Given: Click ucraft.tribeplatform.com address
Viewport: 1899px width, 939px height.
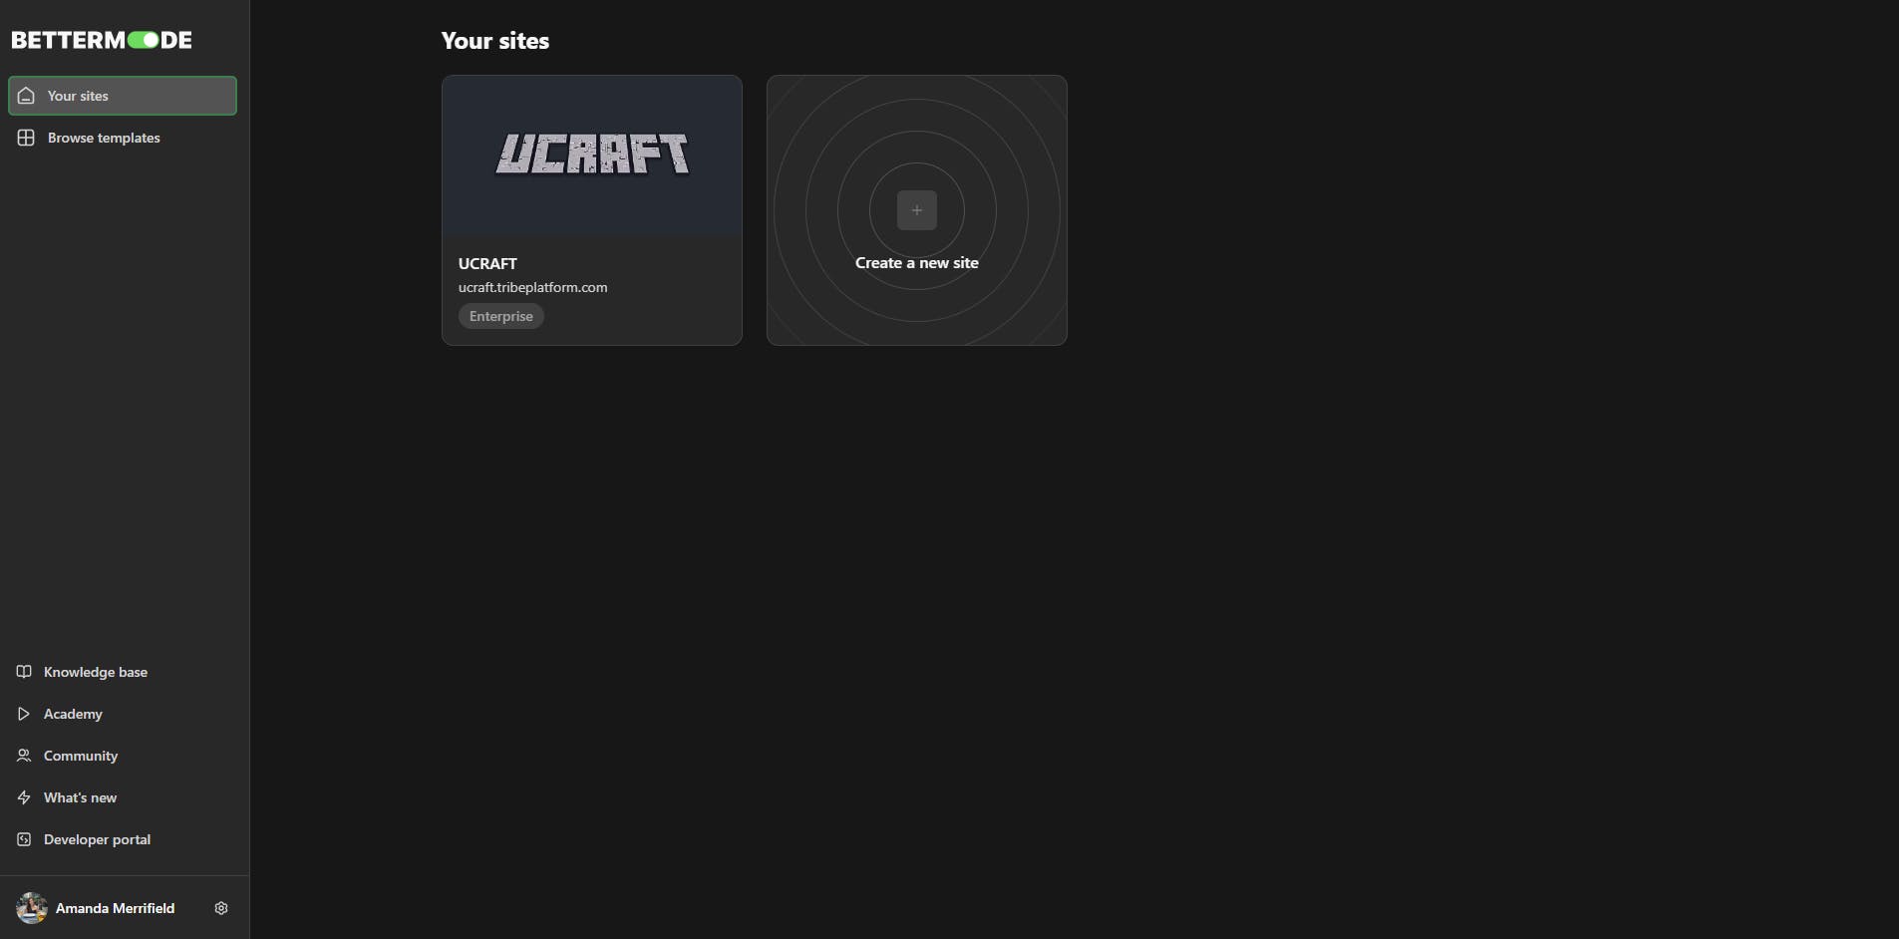Looking at the screenshot, I should 532,287.
